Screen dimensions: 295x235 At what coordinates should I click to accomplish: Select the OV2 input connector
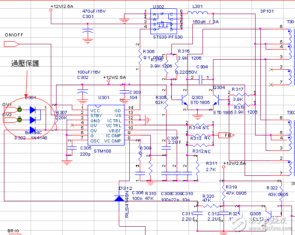tap(13, 120)
